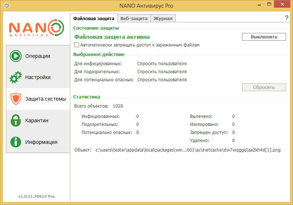
Task: Open the Журнал tab
Action: 163,18
